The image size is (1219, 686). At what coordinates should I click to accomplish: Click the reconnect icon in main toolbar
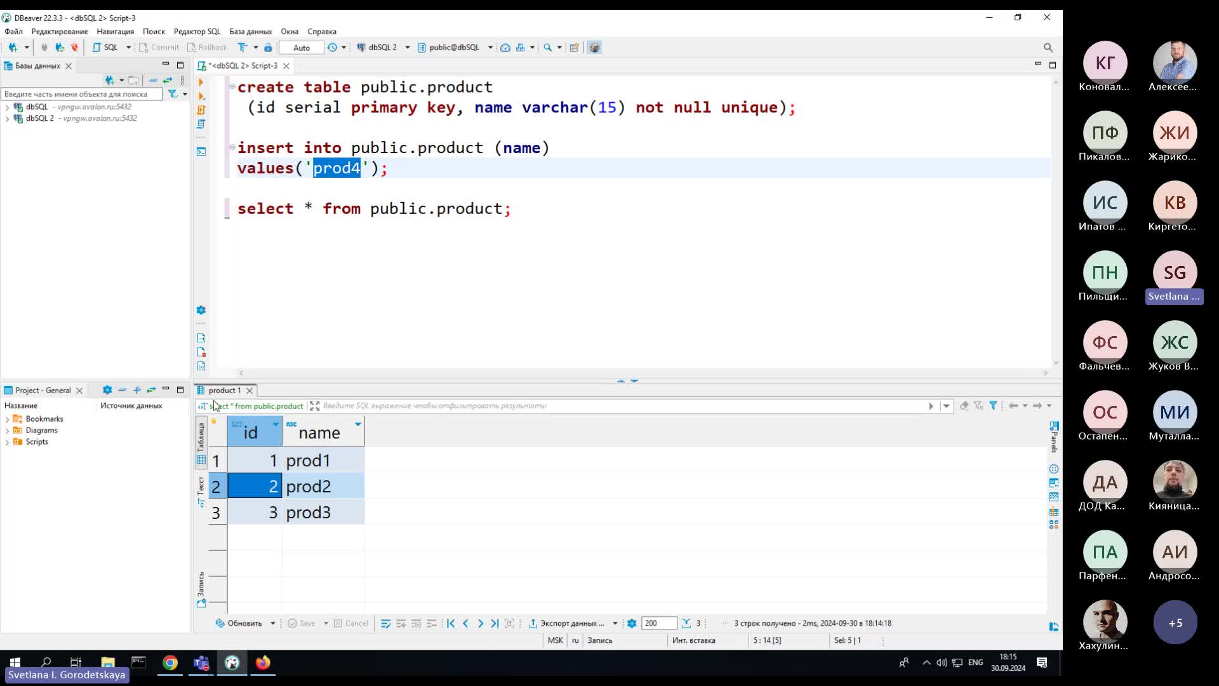click(60, 48)
